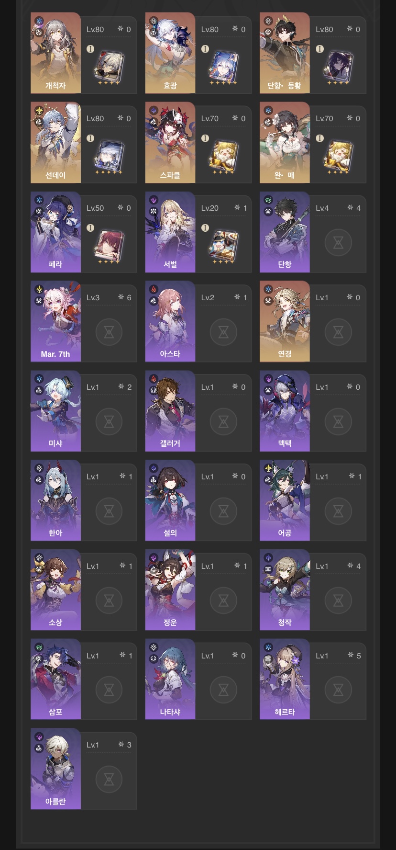Click 아스타's empty light cone slot
Image resolution: width=396 pixels, height=850 pixels.
pos(223,332)
